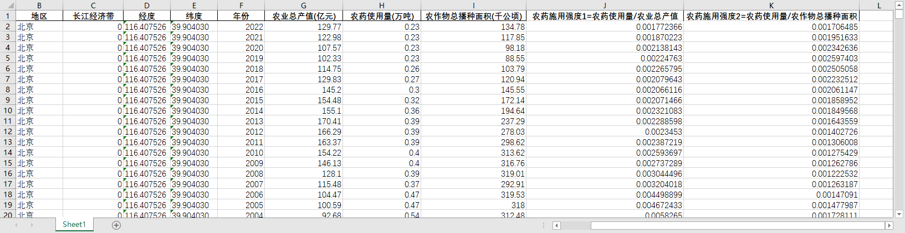Select row 5 header
Screen dimensions: 905x233
pyautogui.click(x=8, y=58)
